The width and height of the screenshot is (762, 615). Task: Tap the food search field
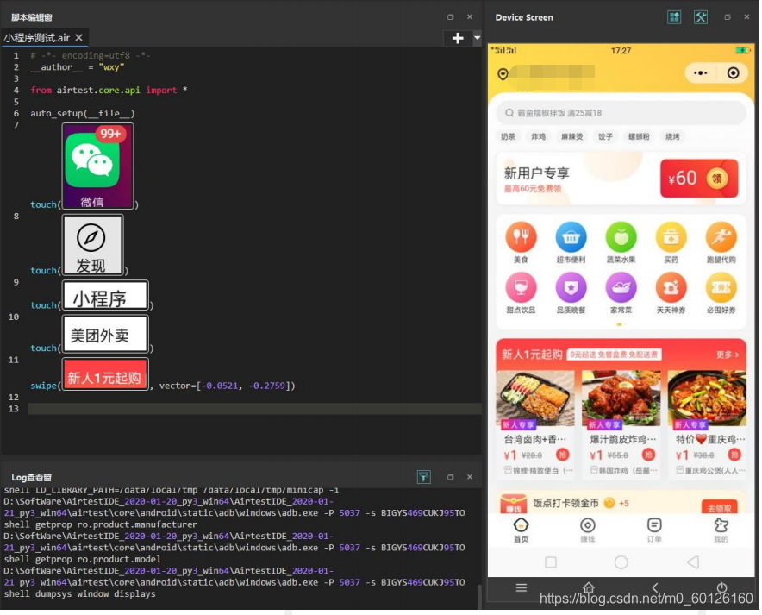(x=621, y=113)
